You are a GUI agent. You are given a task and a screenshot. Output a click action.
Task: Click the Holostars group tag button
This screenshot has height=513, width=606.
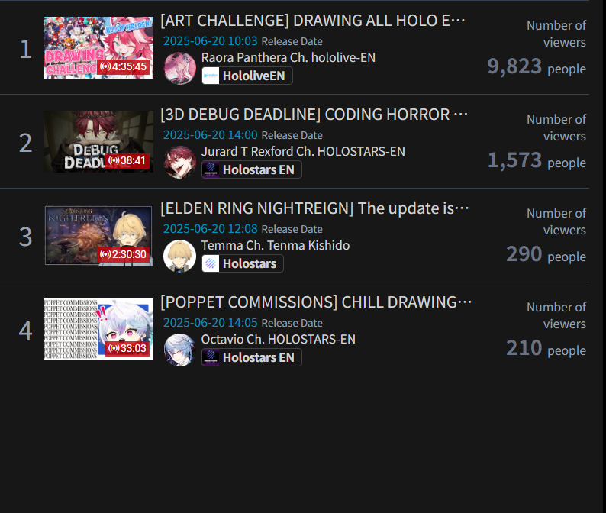point(243,263)
